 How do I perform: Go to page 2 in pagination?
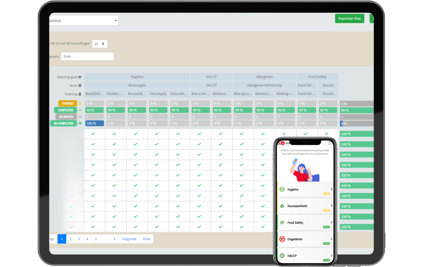pos(70,239)
